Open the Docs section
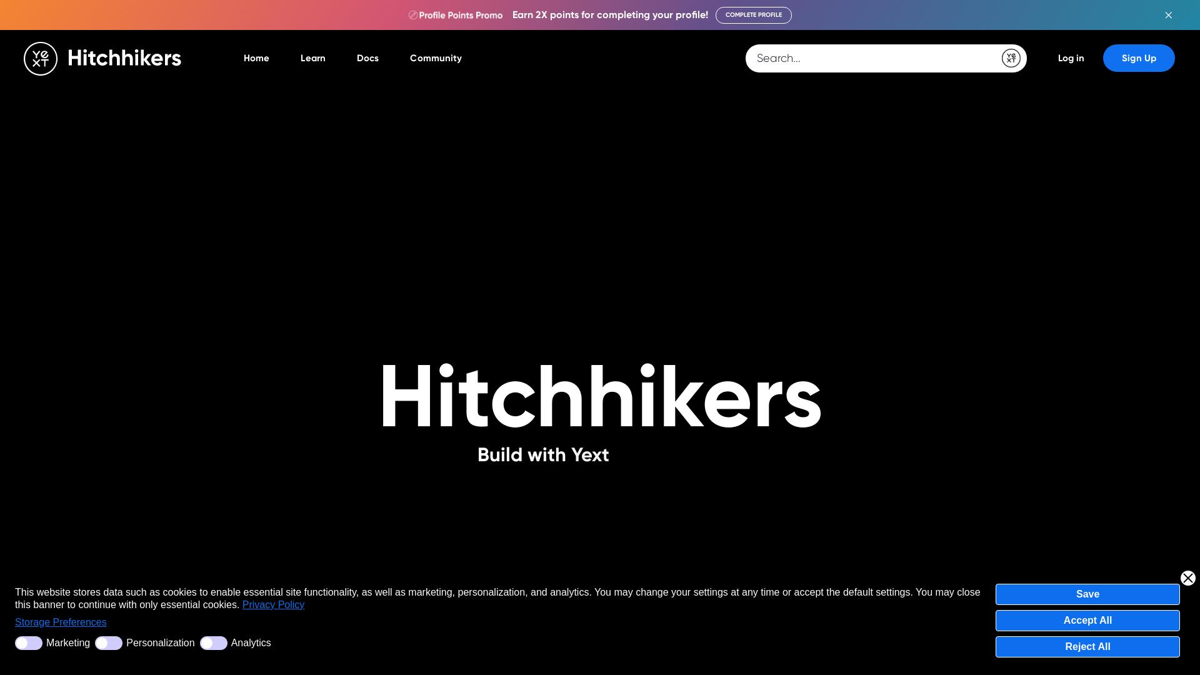This screenshot has width=1200, height=675. tap(367, 57)
